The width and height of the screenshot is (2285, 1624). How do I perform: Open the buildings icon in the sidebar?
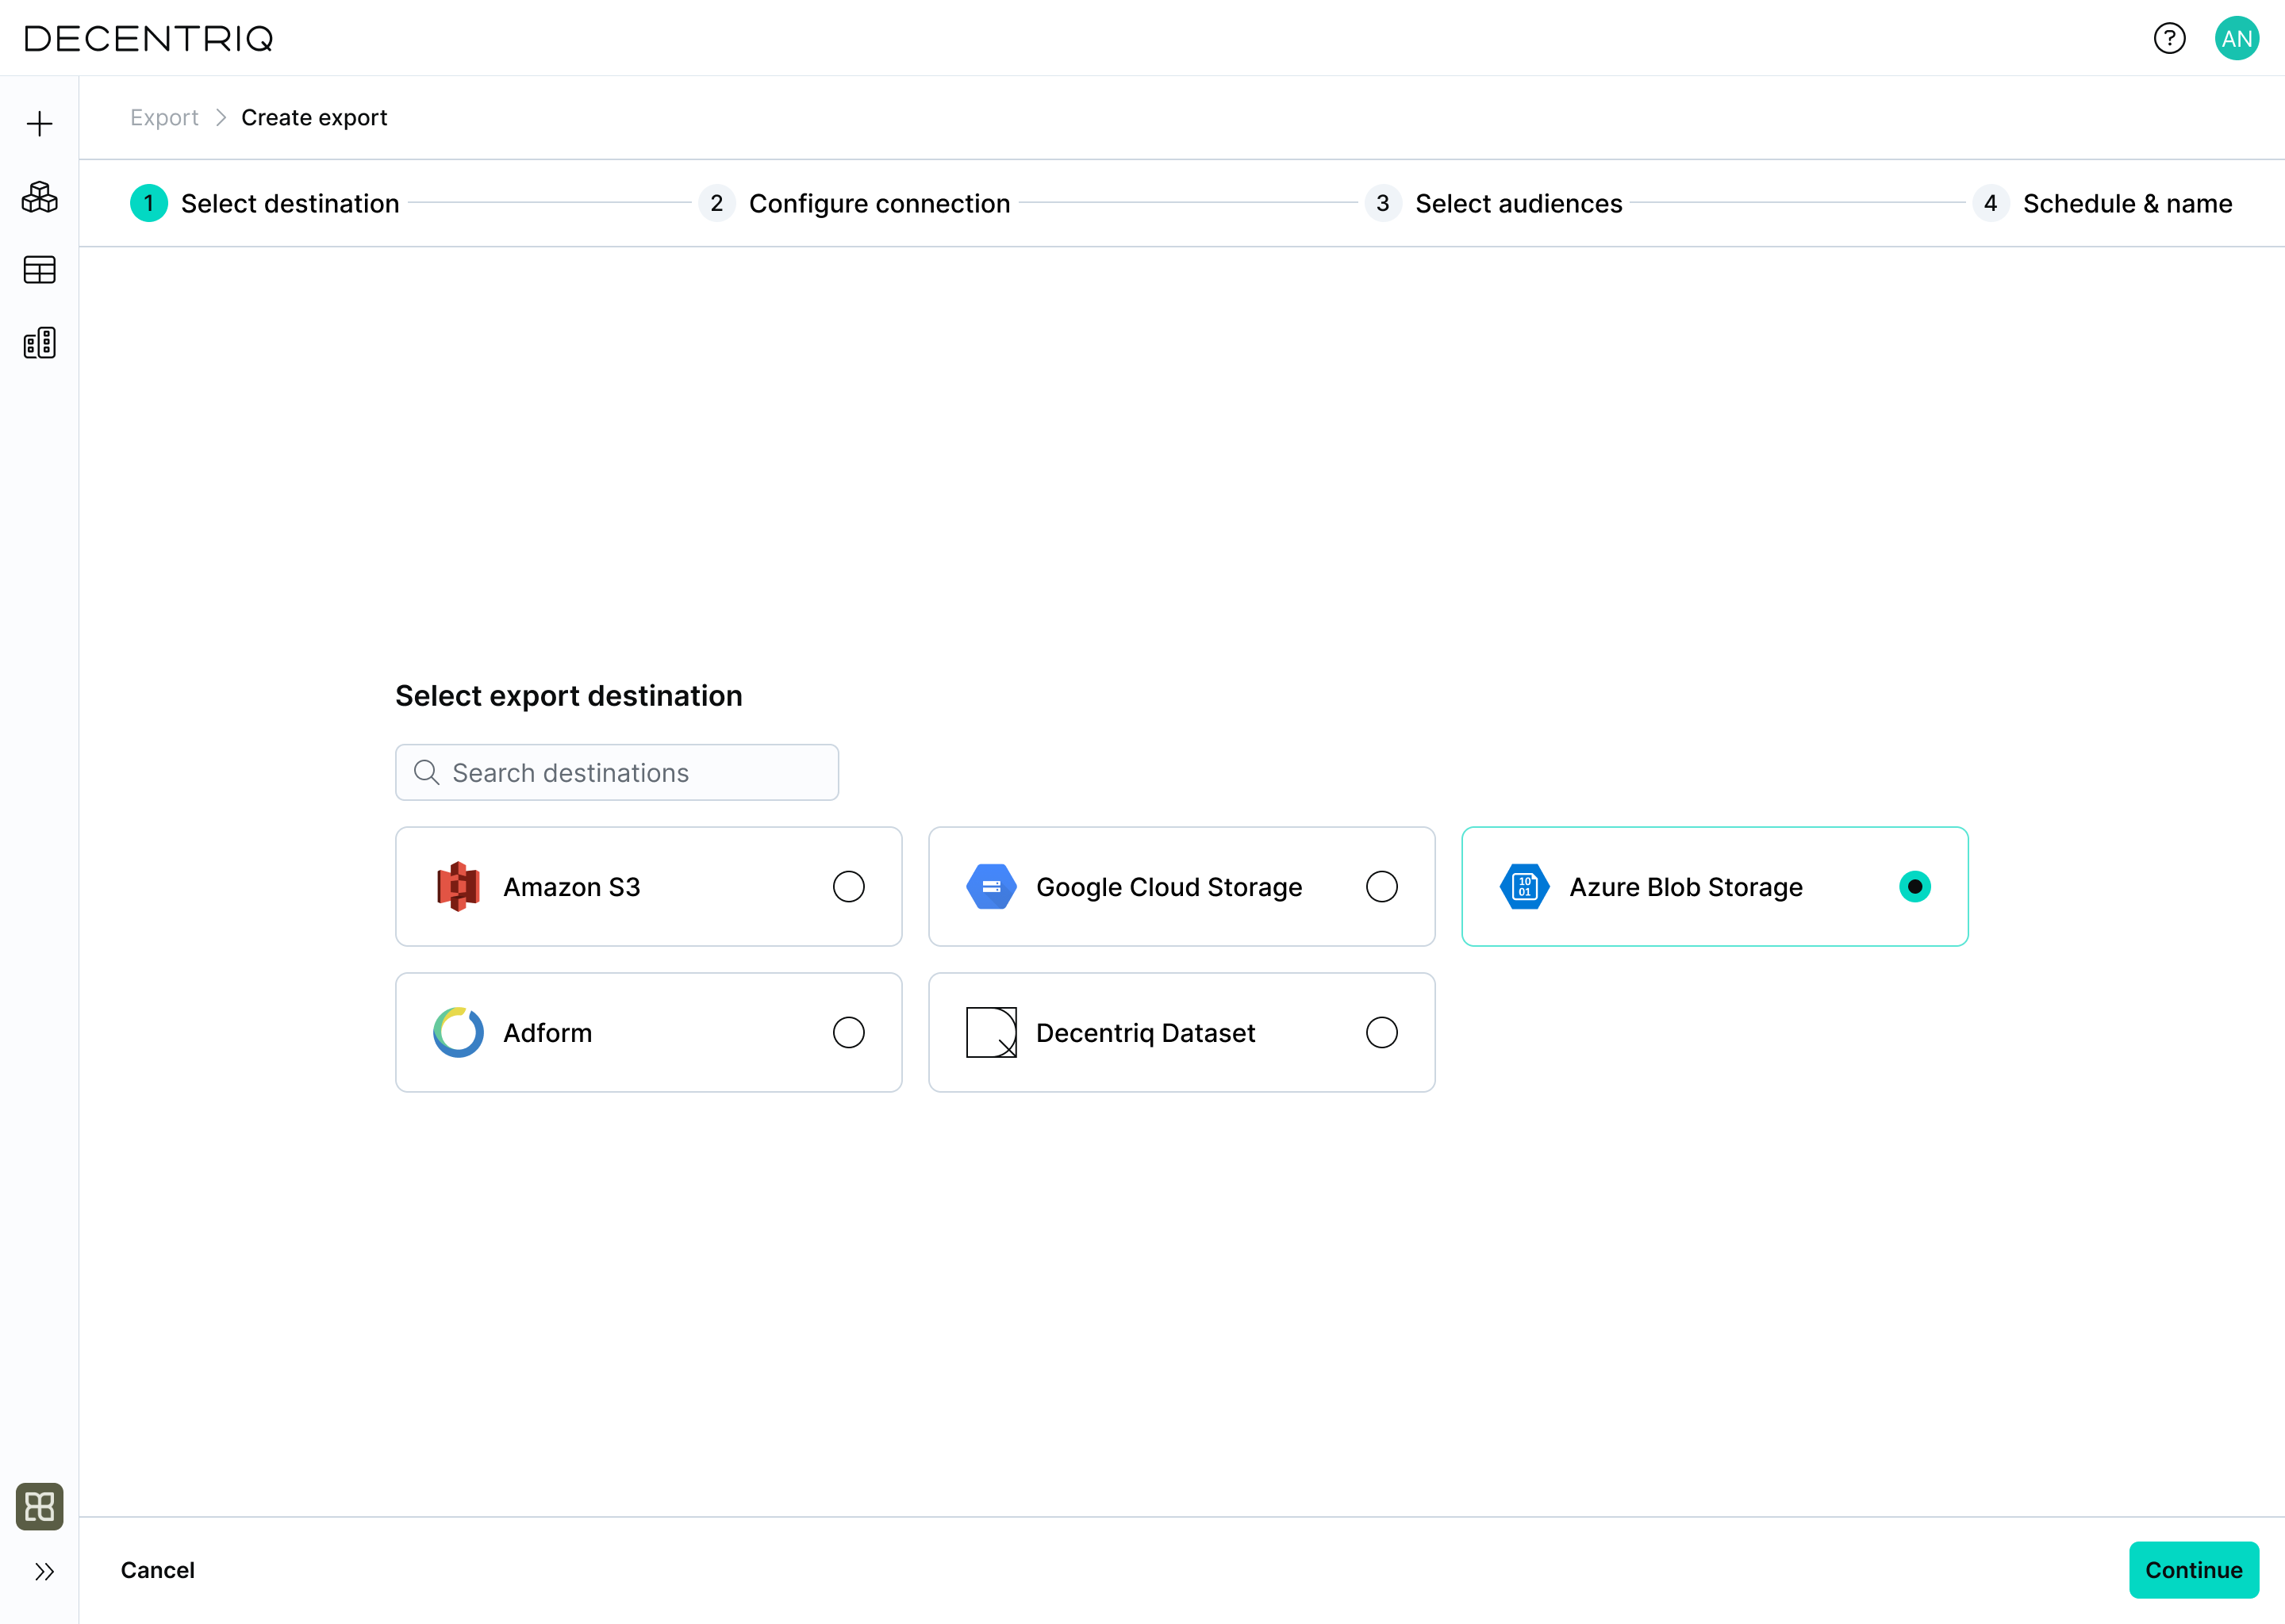pyautogui.click(x=39, y=343)
